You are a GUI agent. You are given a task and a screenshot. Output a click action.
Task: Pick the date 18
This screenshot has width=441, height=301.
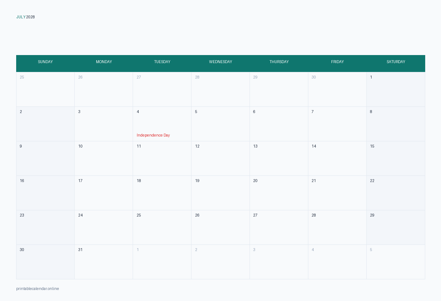pyautogui.click(x=162, y=193)
